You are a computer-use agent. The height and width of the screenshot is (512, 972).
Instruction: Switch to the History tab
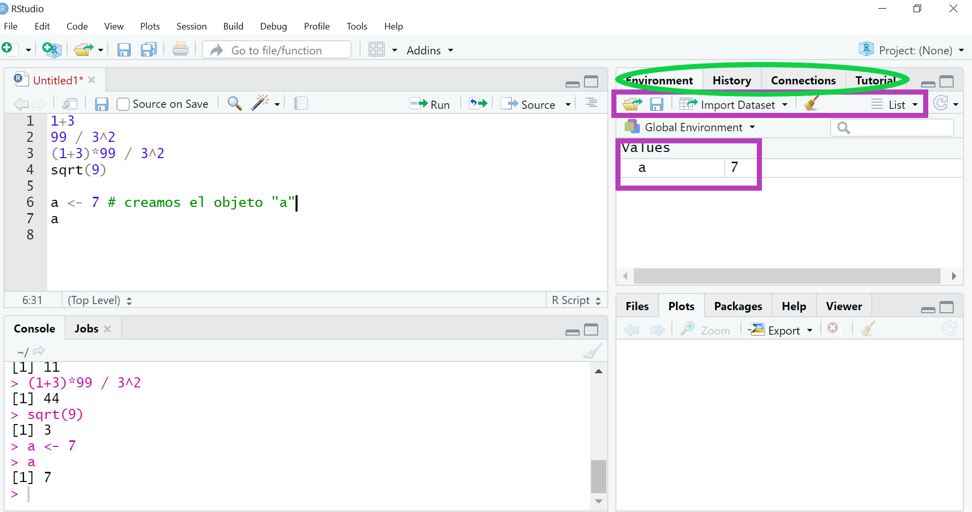(x=731, y=80)
